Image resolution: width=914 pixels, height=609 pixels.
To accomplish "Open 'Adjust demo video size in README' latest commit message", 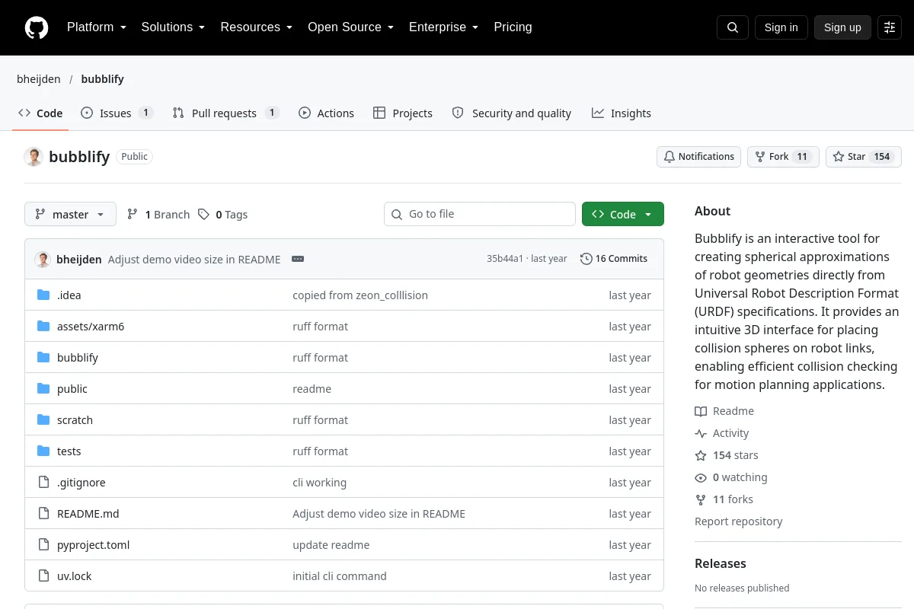I will pyautogui.click(x=194, y=260).
